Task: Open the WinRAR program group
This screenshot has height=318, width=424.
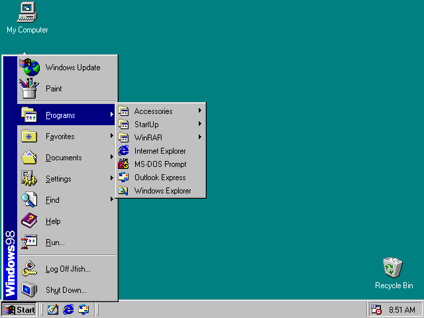Action: point(160,137)
